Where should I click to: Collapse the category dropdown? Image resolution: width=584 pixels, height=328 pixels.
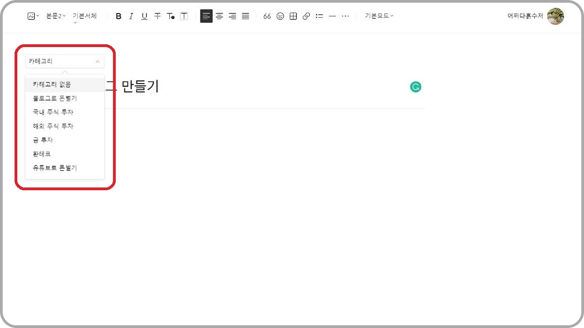click(x=98, y=61)
